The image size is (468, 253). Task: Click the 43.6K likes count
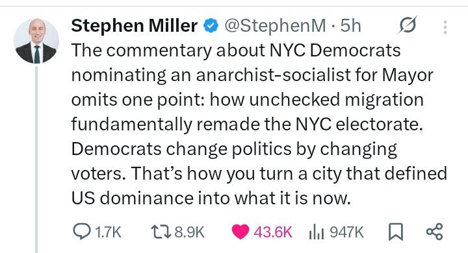[x=273, y=232]
